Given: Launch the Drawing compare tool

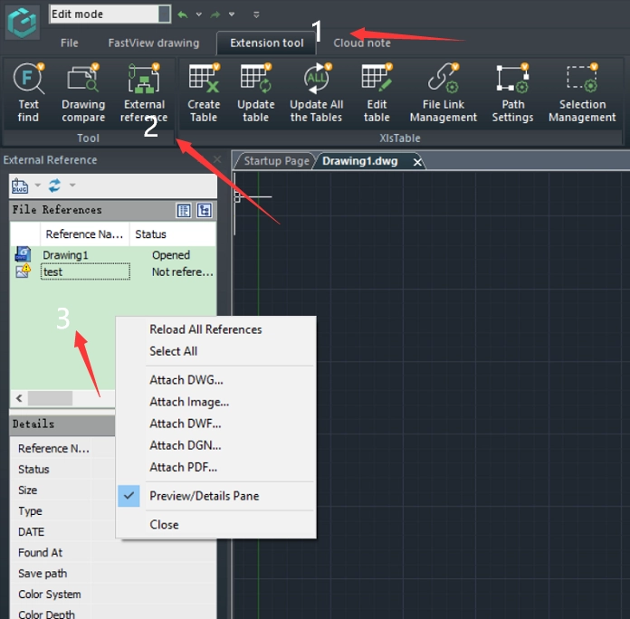Looking at the screenshot, I should pos(83,93).
